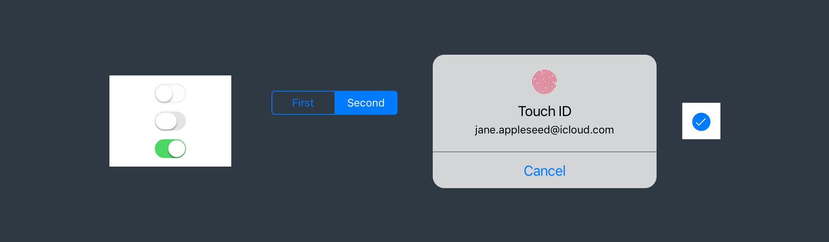
Task: Click the word "First" in segmented control
Action: pyautogui.click(x=303, y=103)
